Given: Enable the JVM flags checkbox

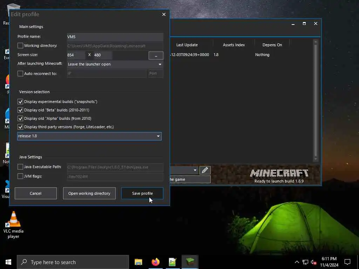Looking at the screenshot, I should (x=20, y=176).
